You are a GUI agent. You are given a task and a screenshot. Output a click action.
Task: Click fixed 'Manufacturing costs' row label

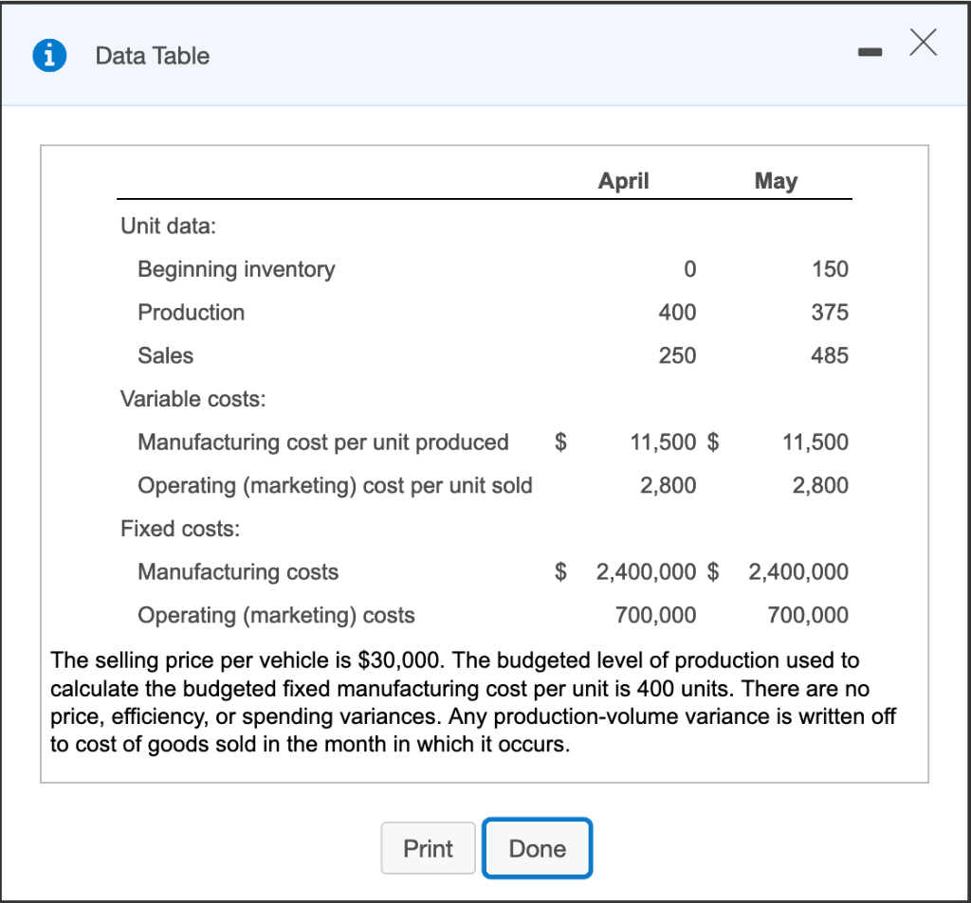point(238,572)
